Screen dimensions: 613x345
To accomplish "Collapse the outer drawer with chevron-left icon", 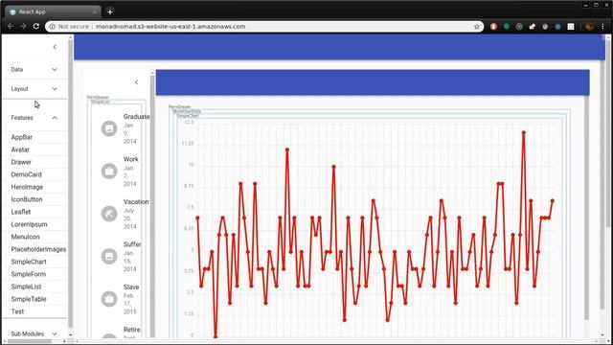I will [x=55, y=47].
